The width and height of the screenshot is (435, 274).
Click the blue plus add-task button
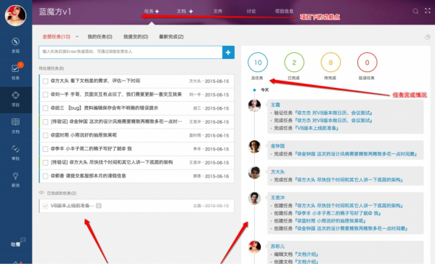[228, 52]
